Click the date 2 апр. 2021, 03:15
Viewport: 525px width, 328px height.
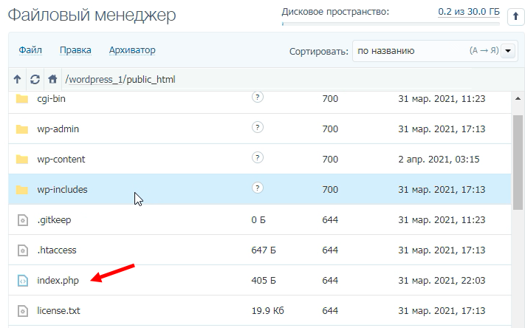tap(439, 159)
